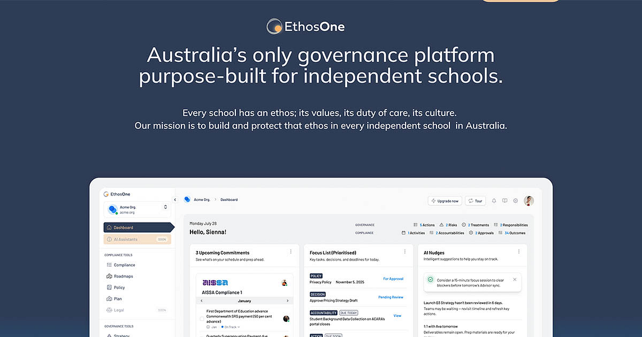This screenshot has width=642, height=337.
Task: Click the 2 Treatments count
Action: coord(478,225)
